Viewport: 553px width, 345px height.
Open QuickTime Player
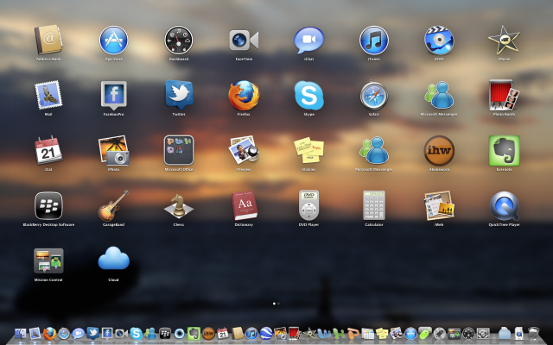[504, 205]
